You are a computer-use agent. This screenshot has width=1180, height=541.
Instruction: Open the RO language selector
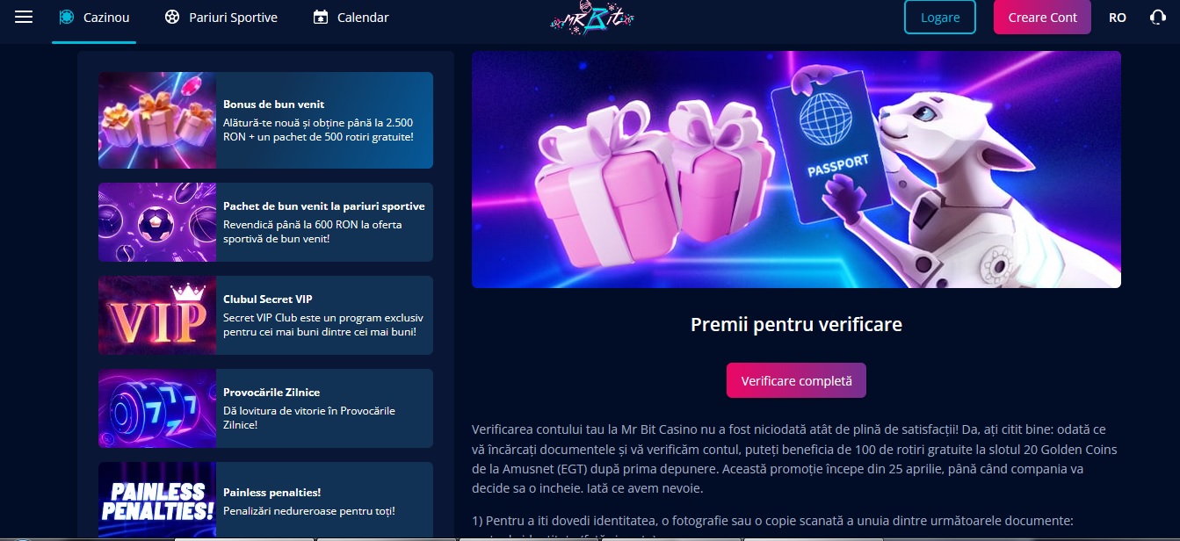(x=1118, y=18)
